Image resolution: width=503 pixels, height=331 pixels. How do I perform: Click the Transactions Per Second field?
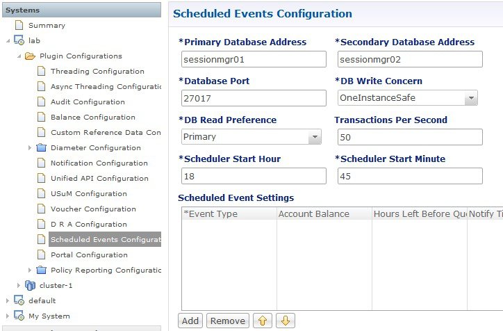click(x=410, y=137)
